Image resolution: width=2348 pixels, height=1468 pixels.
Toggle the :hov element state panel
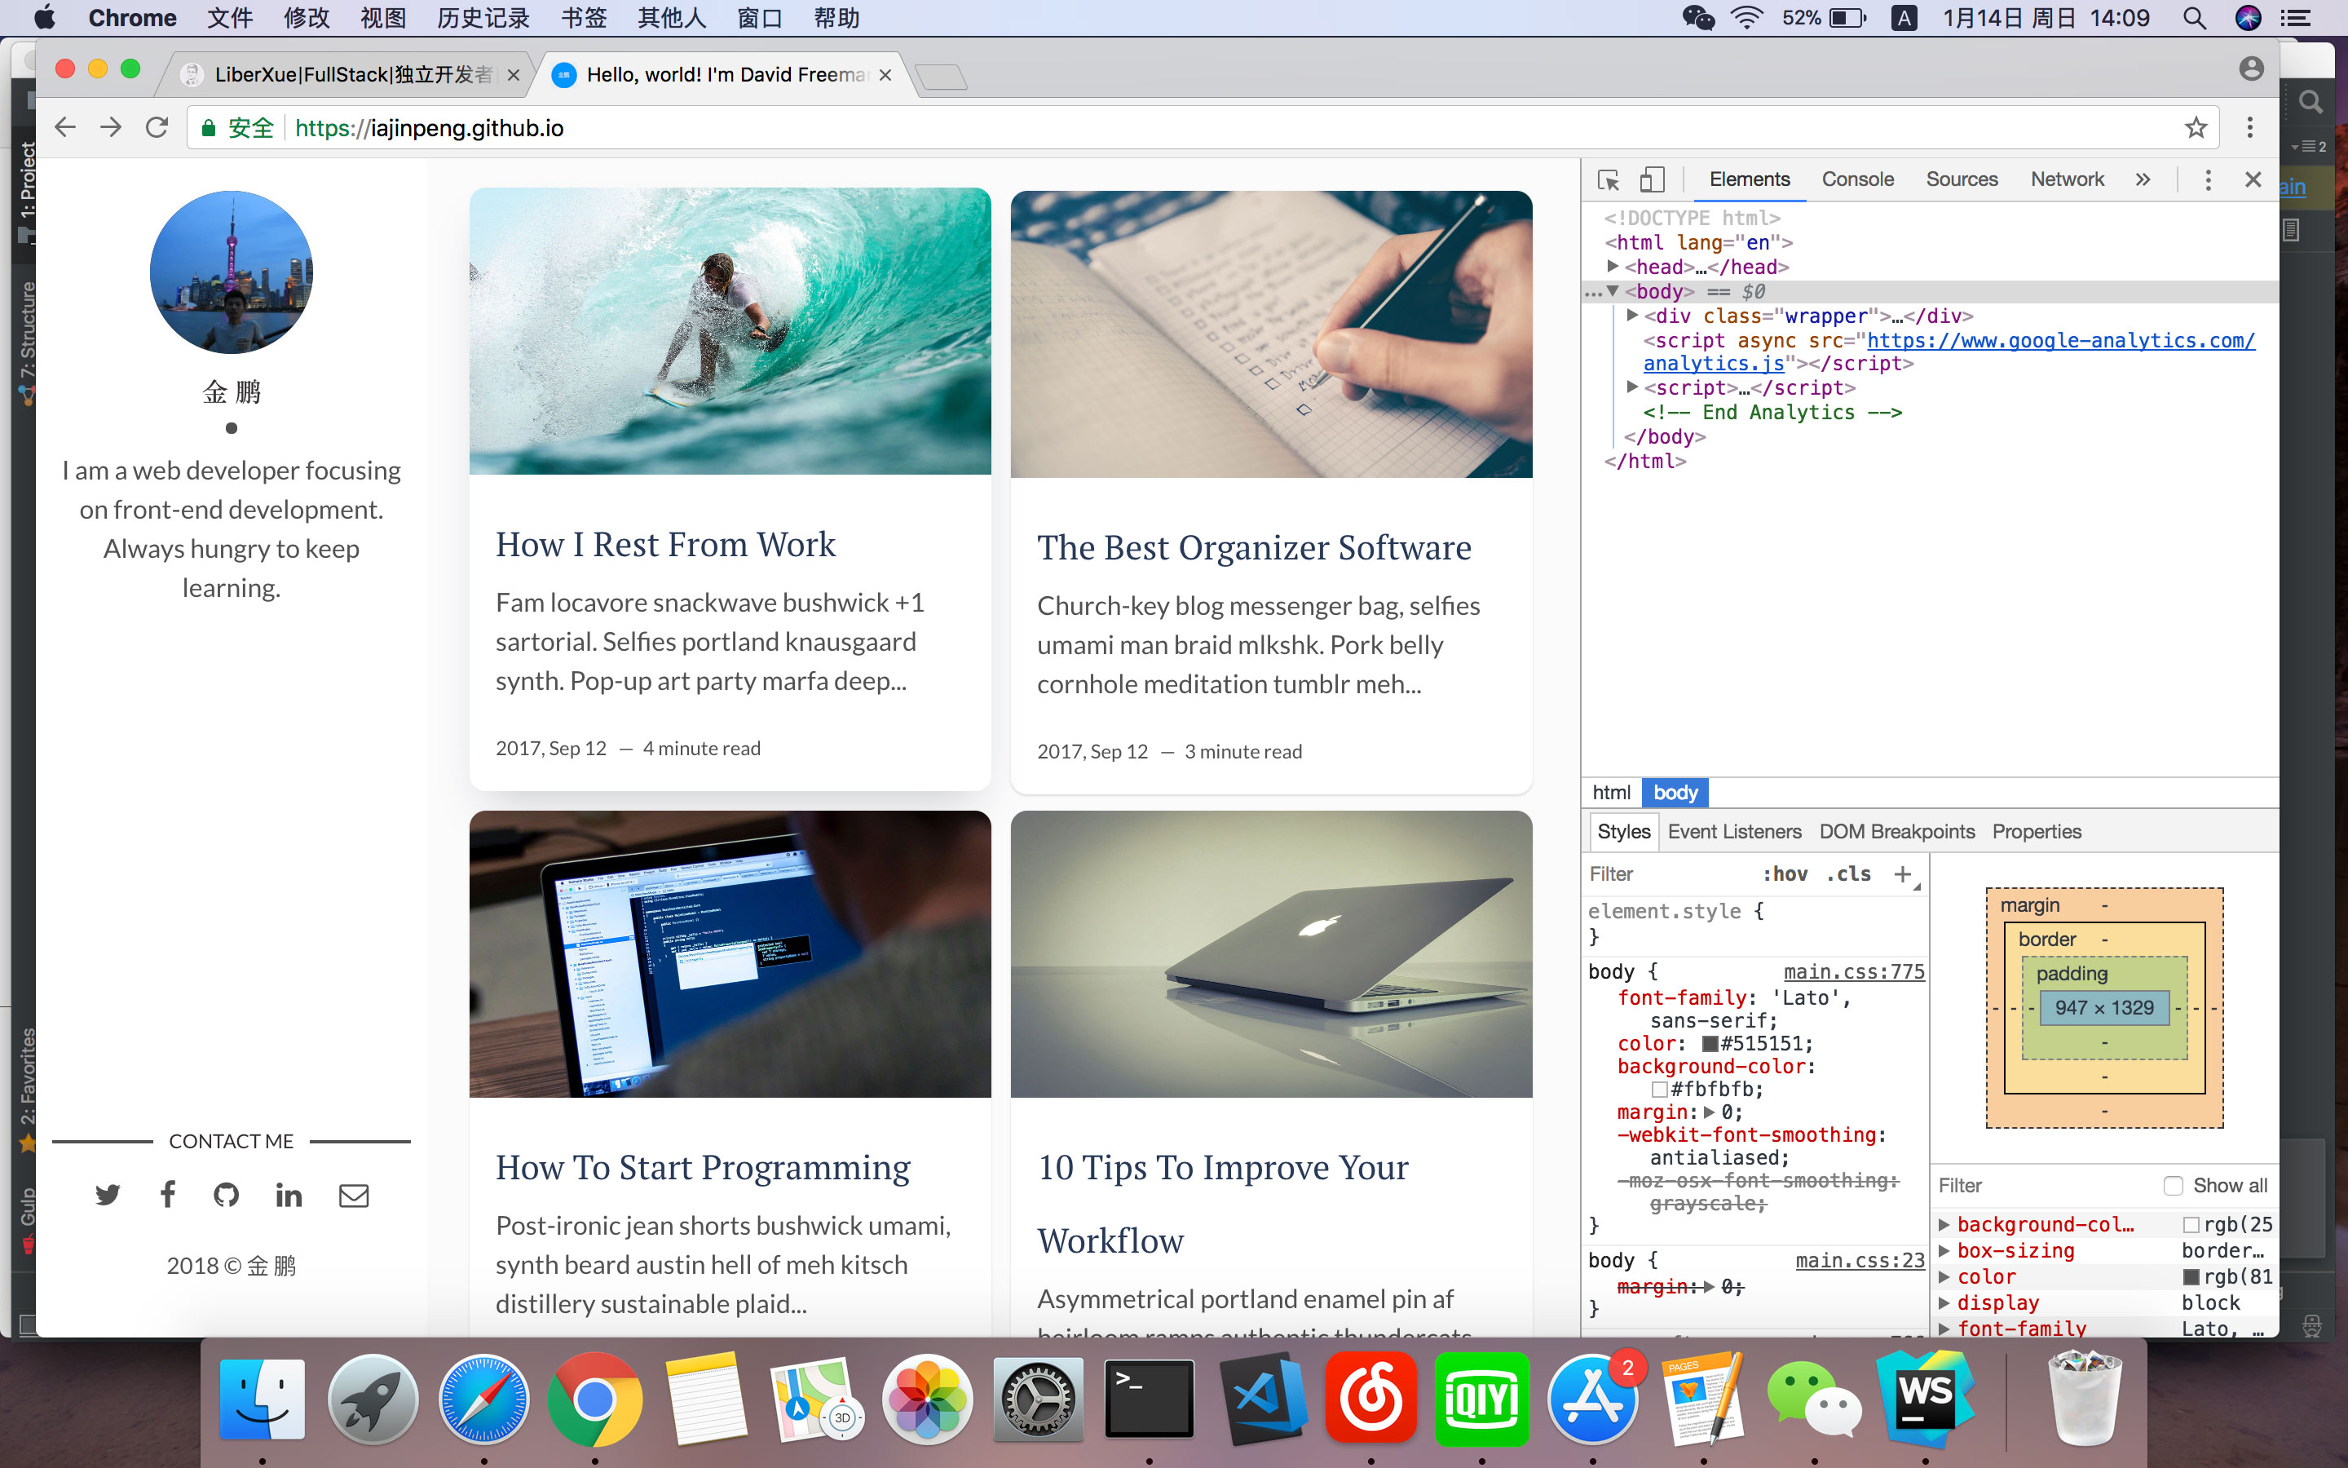[x=1785, y=873]
